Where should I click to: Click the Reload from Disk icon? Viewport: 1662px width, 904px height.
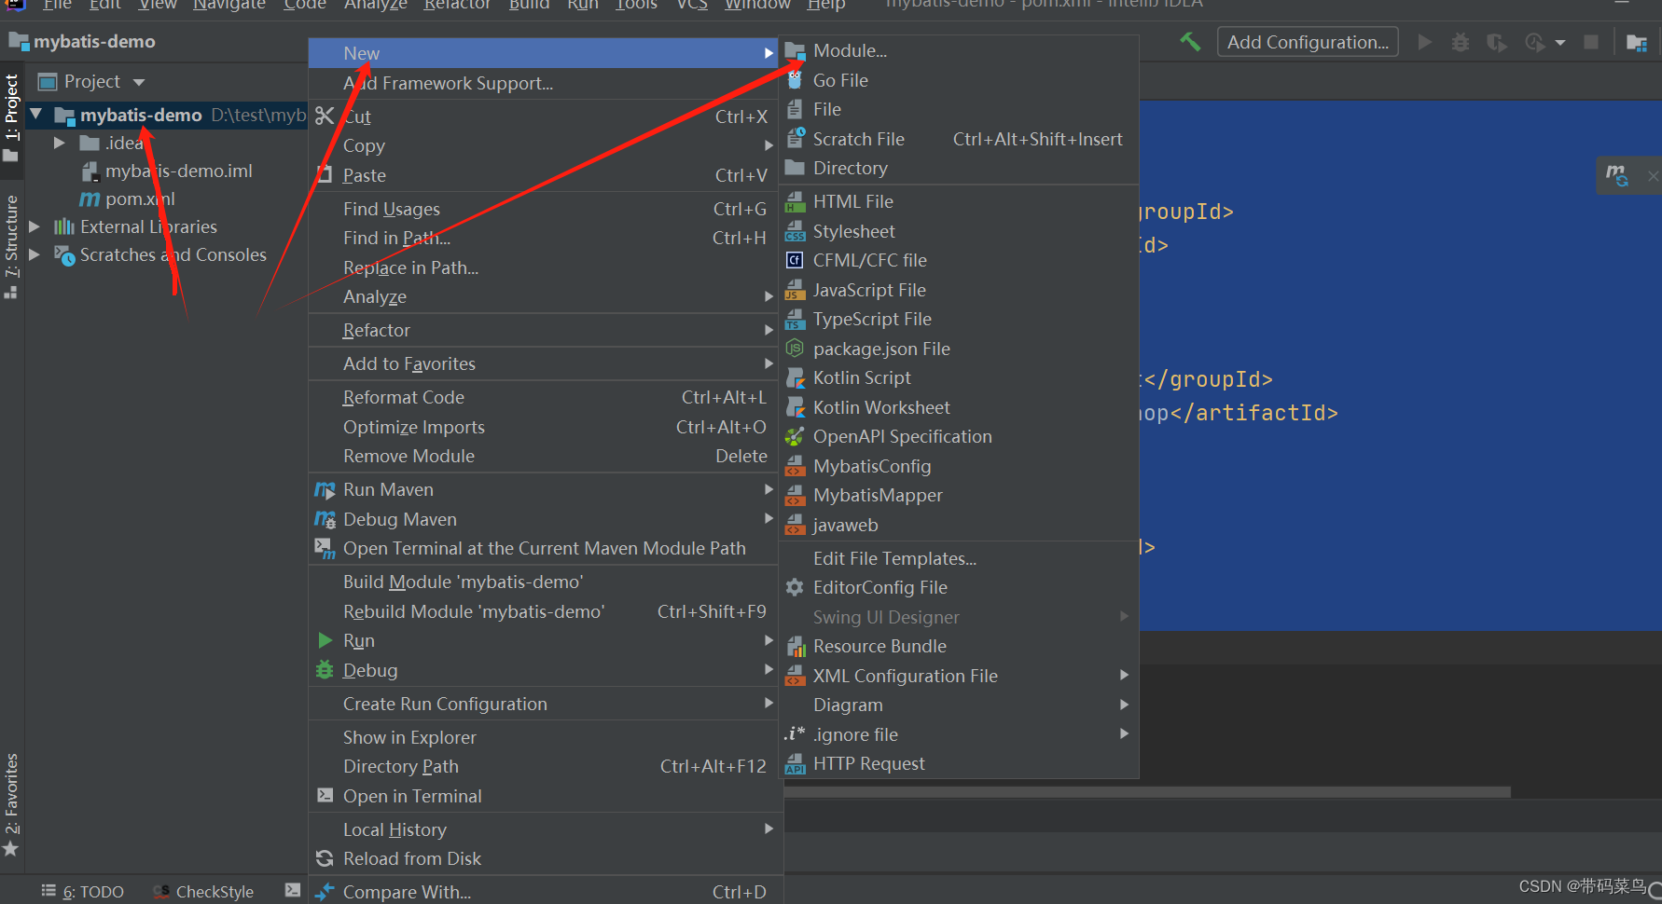click(325, 859)
